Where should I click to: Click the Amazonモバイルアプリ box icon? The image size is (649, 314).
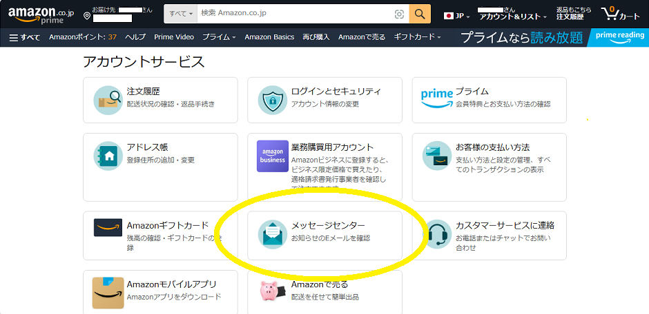pyautogui.click(x=108, y=293)
